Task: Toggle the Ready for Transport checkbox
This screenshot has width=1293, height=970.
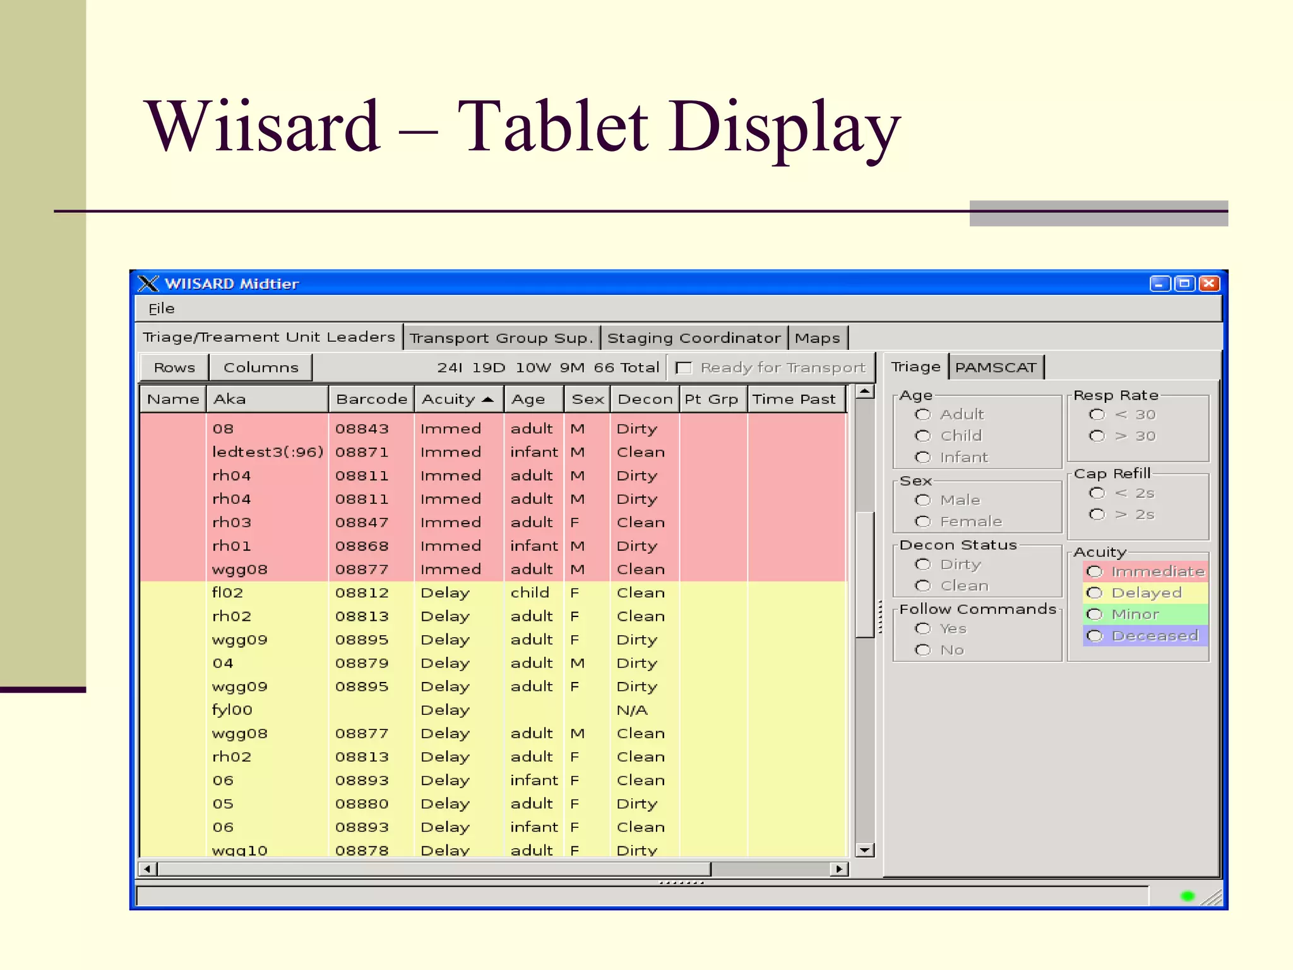Action: pos(684,368)
